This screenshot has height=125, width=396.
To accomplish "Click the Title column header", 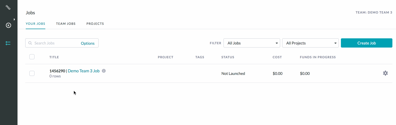I will click(x=54, y=57).
